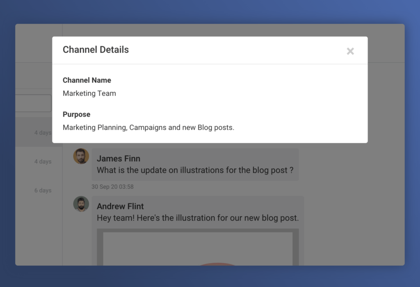Viewport: 420px width, 287px height.
Task: Click the Marketing Planning purpose description
Action: (148, 128)
